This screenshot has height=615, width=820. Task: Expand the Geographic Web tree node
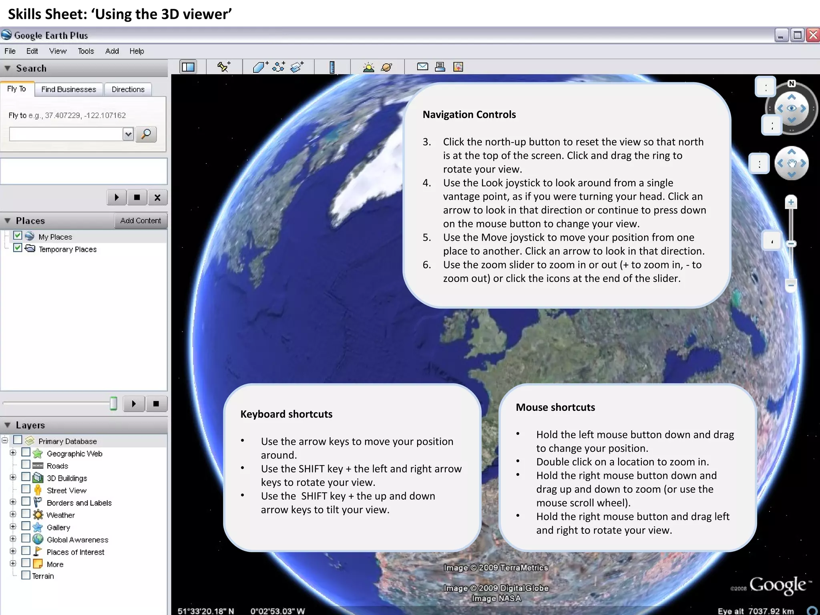tap(13, 453)
